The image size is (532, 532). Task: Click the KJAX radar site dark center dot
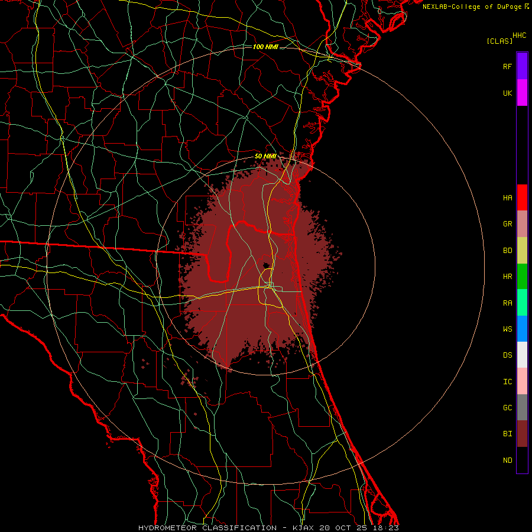(x=267, y=265)
